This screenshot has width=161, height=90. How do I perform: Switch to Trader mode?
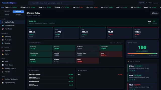tap(7, 14)
